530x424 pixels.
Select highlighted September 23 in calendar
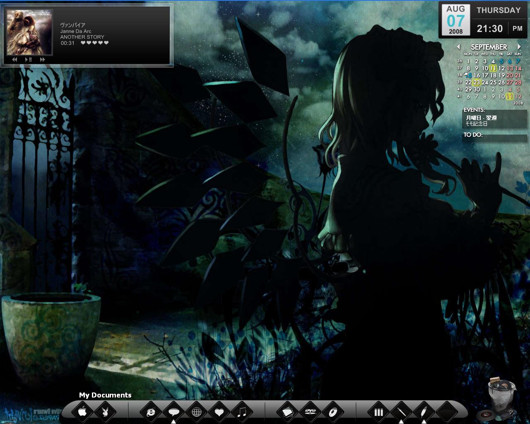point(477,82)
